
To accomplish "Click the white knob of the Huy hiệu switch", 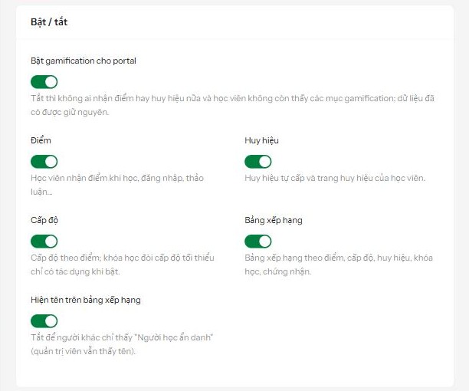I will coord(264,162).
